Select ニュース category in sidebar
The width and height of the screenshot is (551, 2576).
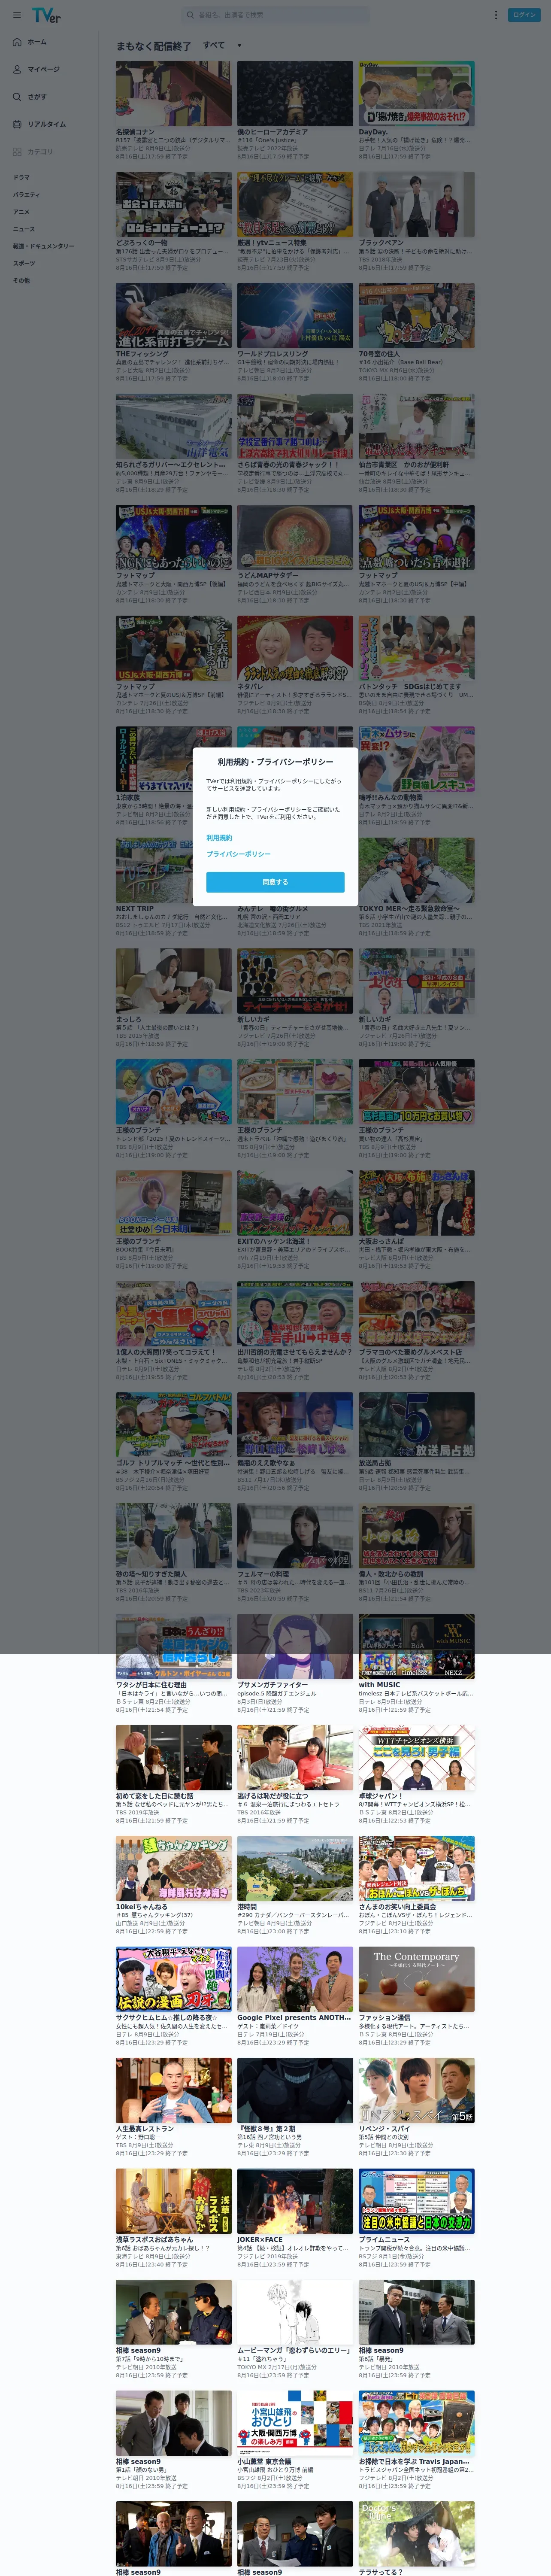pos(24,228)
